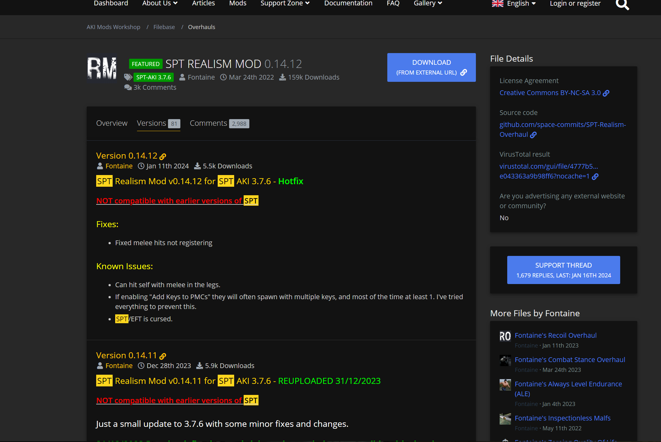Image resolution: width=661 pixels, height=442 pixels.
Task: Click the Filebase breadcrumb link
Action: [x=164, y=27]
